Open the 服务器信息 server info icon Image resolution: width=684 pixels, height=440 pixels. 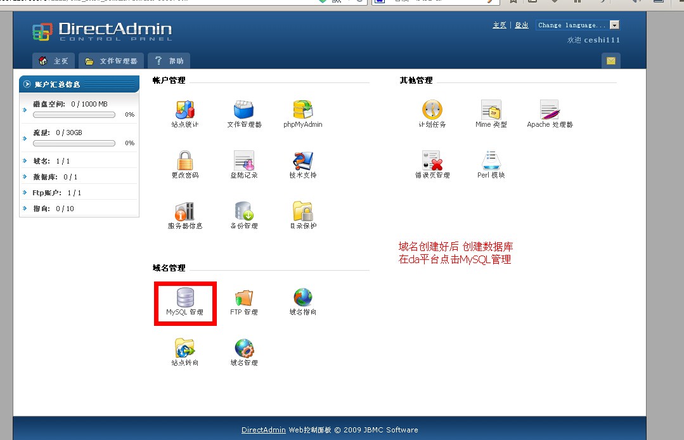pyautogui.click(x=185, y=212)
